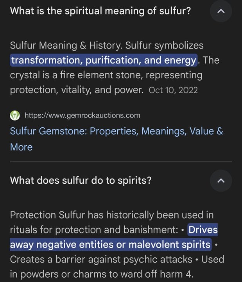Click the 'Oct 10, 2022' date
This screenshot has width=242, height=282.
(x=173, y=90)
